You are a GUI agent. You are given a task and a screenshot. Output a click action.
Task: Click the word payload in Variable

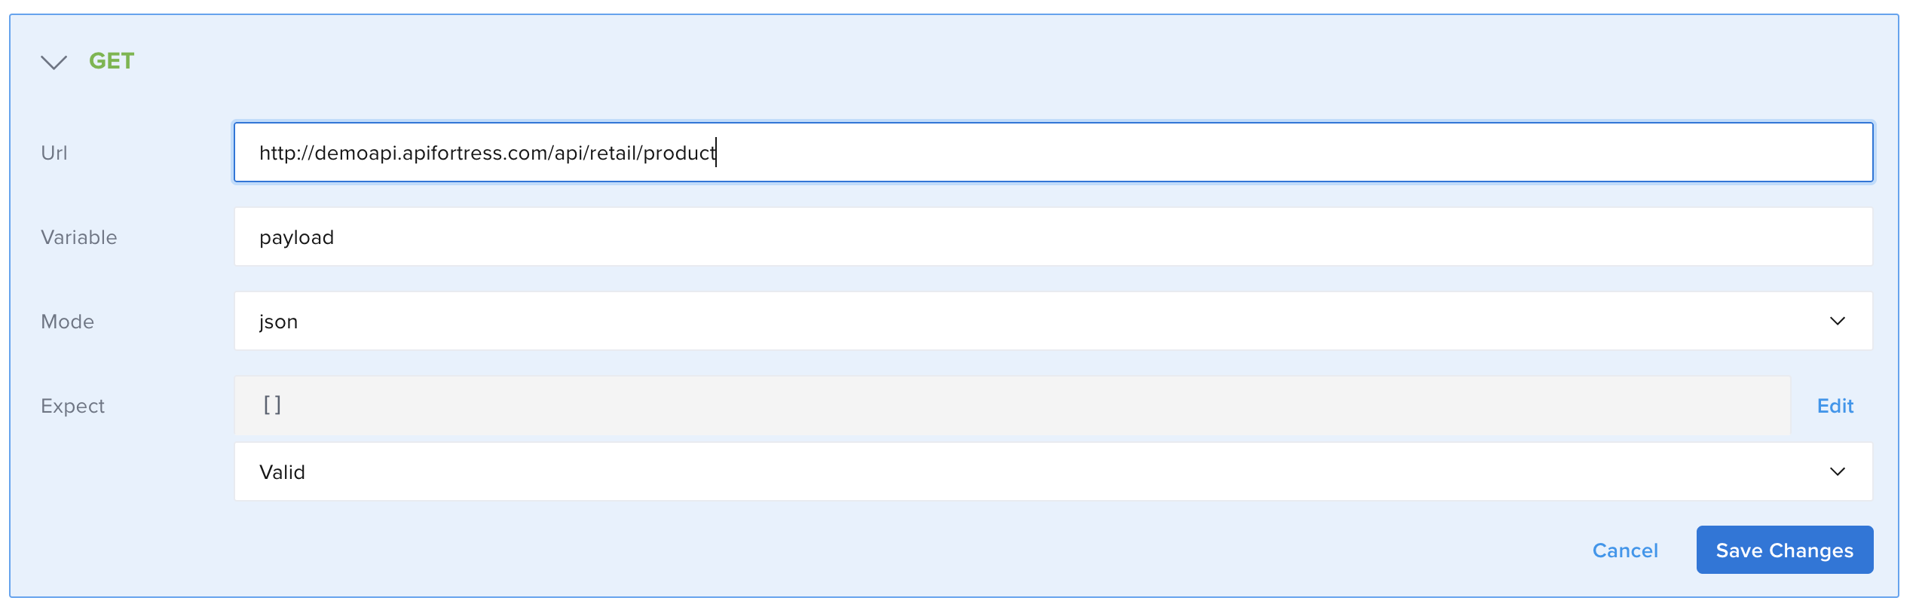click(296, 237)
